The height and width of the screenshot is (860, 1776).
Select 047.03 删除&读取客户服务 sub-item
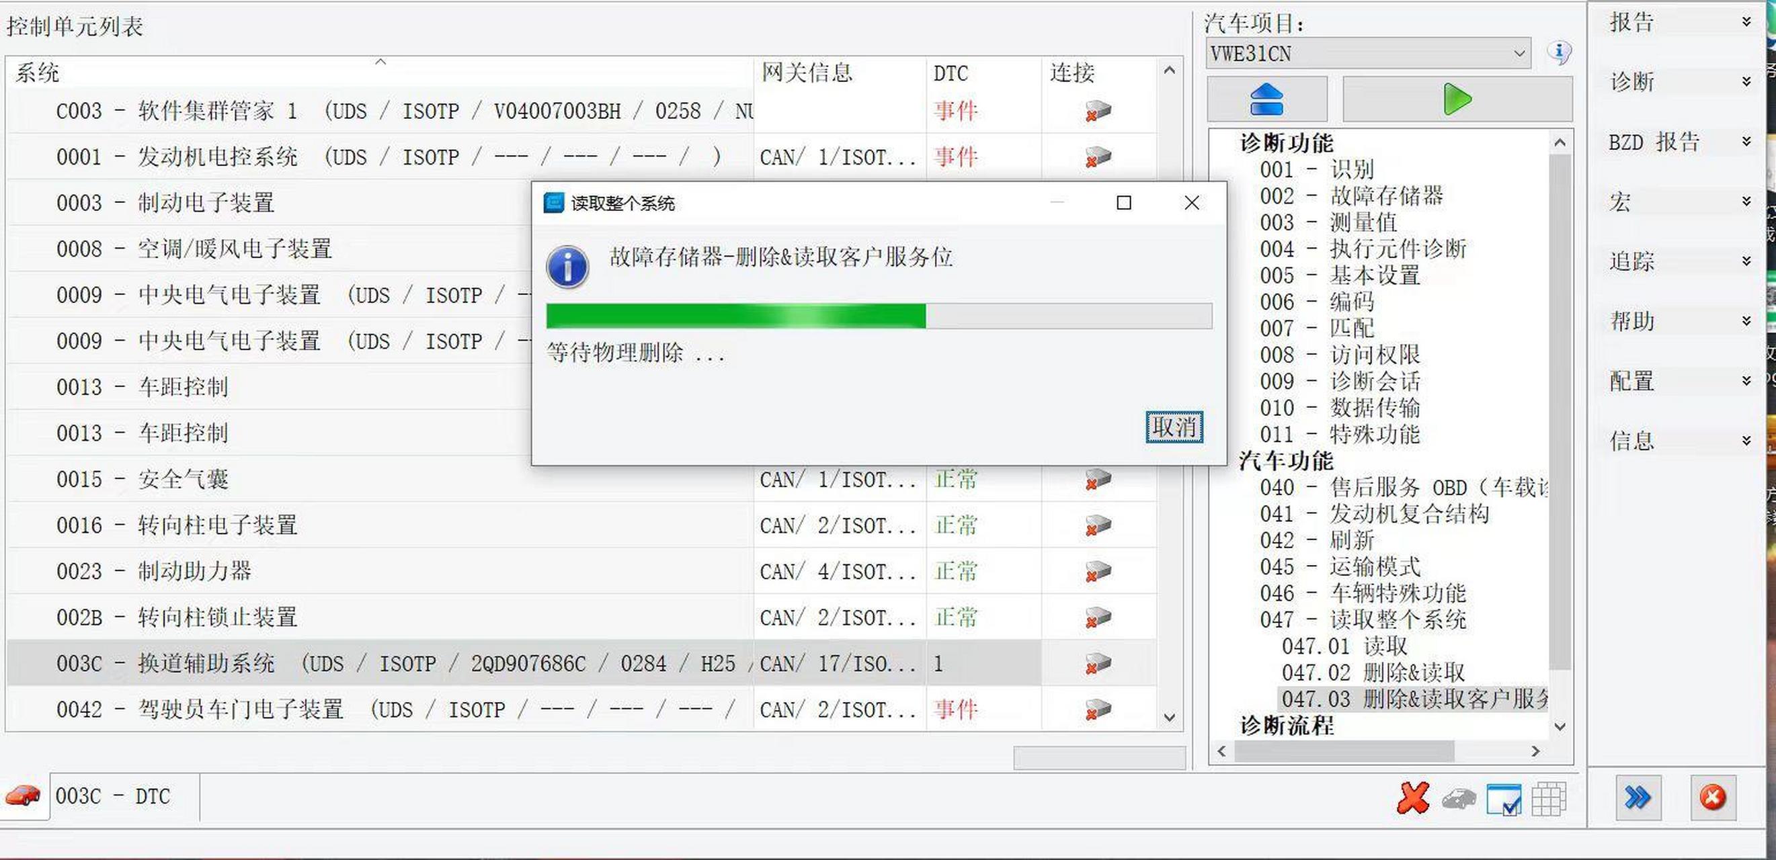point(1414,699)
